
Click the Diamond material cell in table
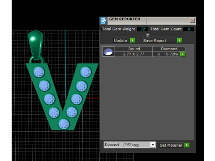pos(169,49)
